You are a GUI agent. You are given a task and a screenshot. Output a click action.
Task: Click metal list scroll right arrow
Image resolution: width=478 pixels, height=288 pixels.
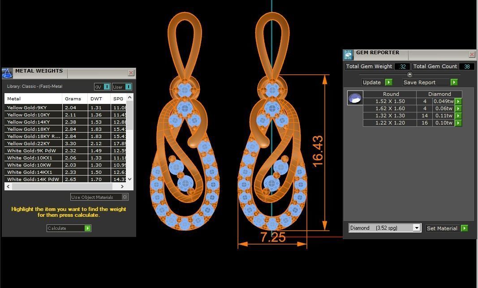click(122, 186)
